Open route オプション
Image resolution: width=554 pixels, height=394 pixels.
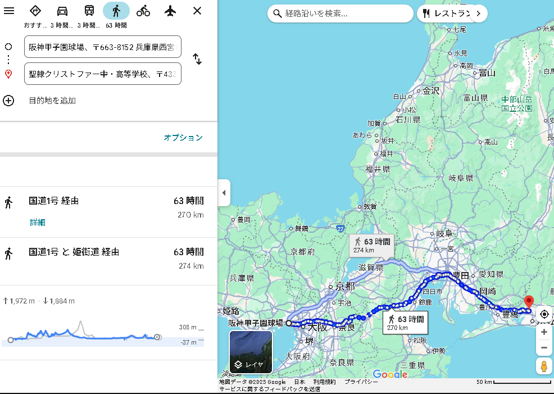tap(183, 138)
